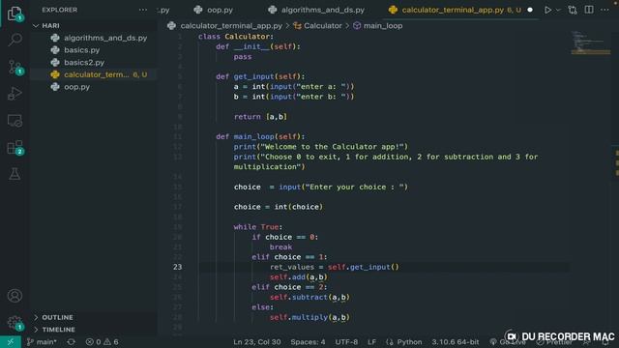Open the run button dropdown arrow
The image size is (619, 348).
(x=558, y=10)
